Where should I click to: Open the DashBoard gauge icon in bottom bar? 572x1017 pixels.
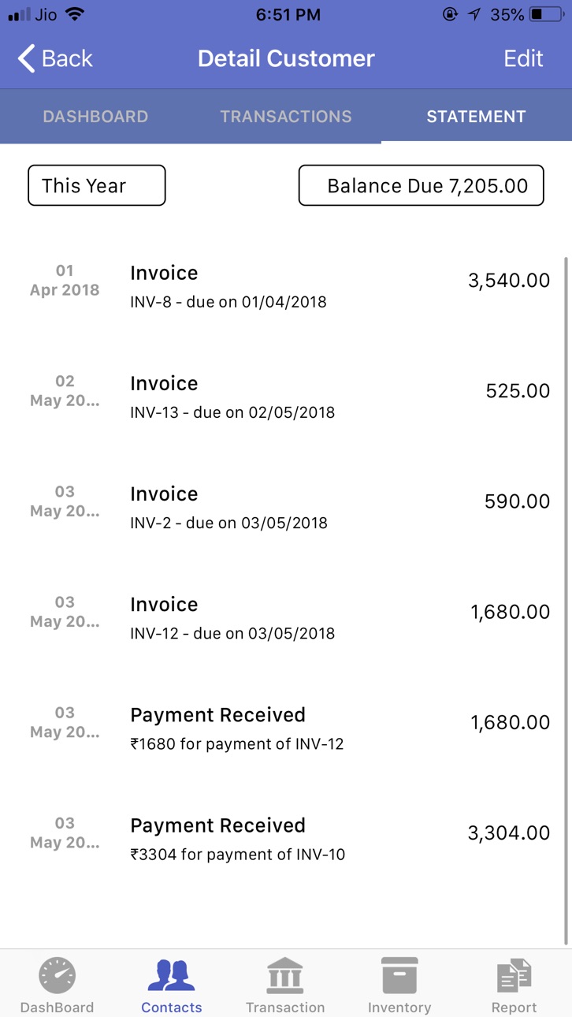[x=58, y=975]
